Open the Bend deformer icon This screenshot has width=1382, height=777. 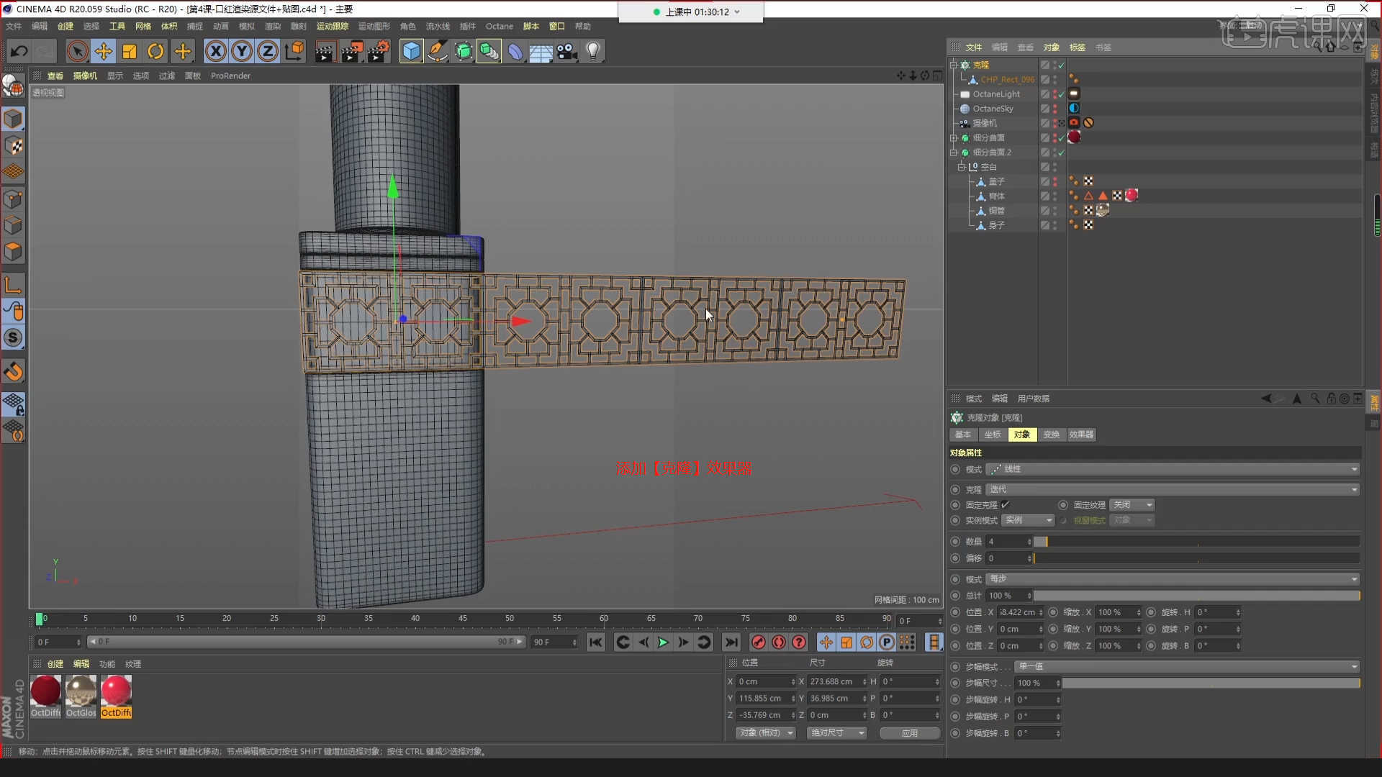click(515, 51)
